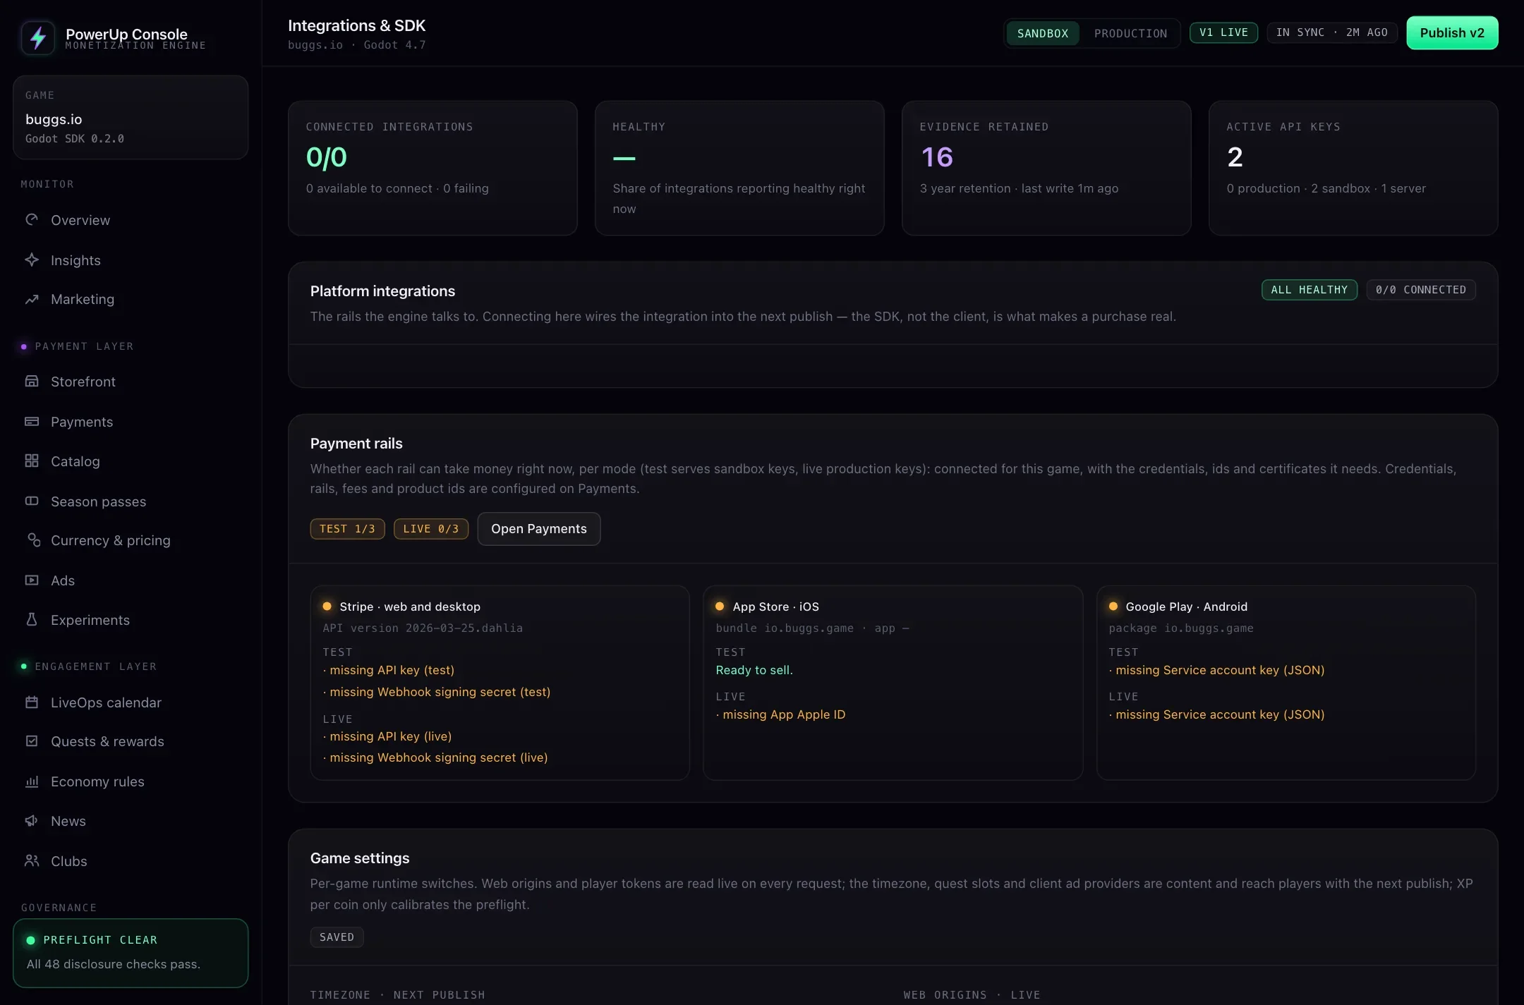Click the Open Payments button
This screenshot has height=1005, width=1524.
(539, 528)
